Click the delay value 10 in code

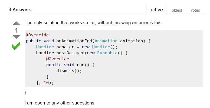pyautogui.click(x=46, y=83)
